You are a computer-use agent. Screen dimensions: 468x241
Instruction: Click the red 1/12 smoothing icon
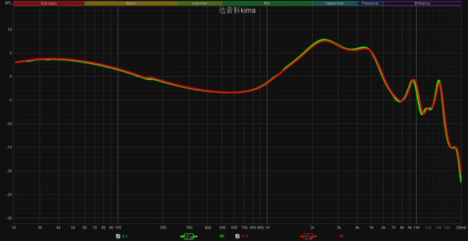point(308,236)
